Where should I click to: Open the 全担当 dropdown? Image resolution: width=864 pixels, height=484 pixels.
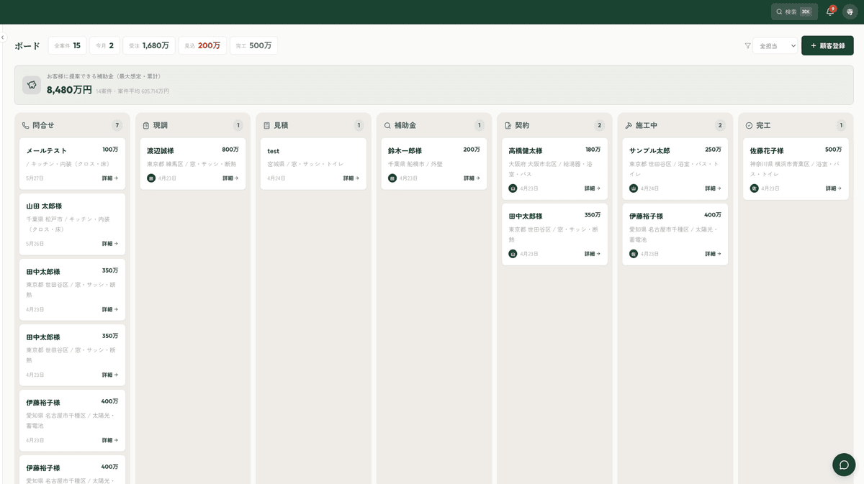pyautogui.click(x=775, y=46)
